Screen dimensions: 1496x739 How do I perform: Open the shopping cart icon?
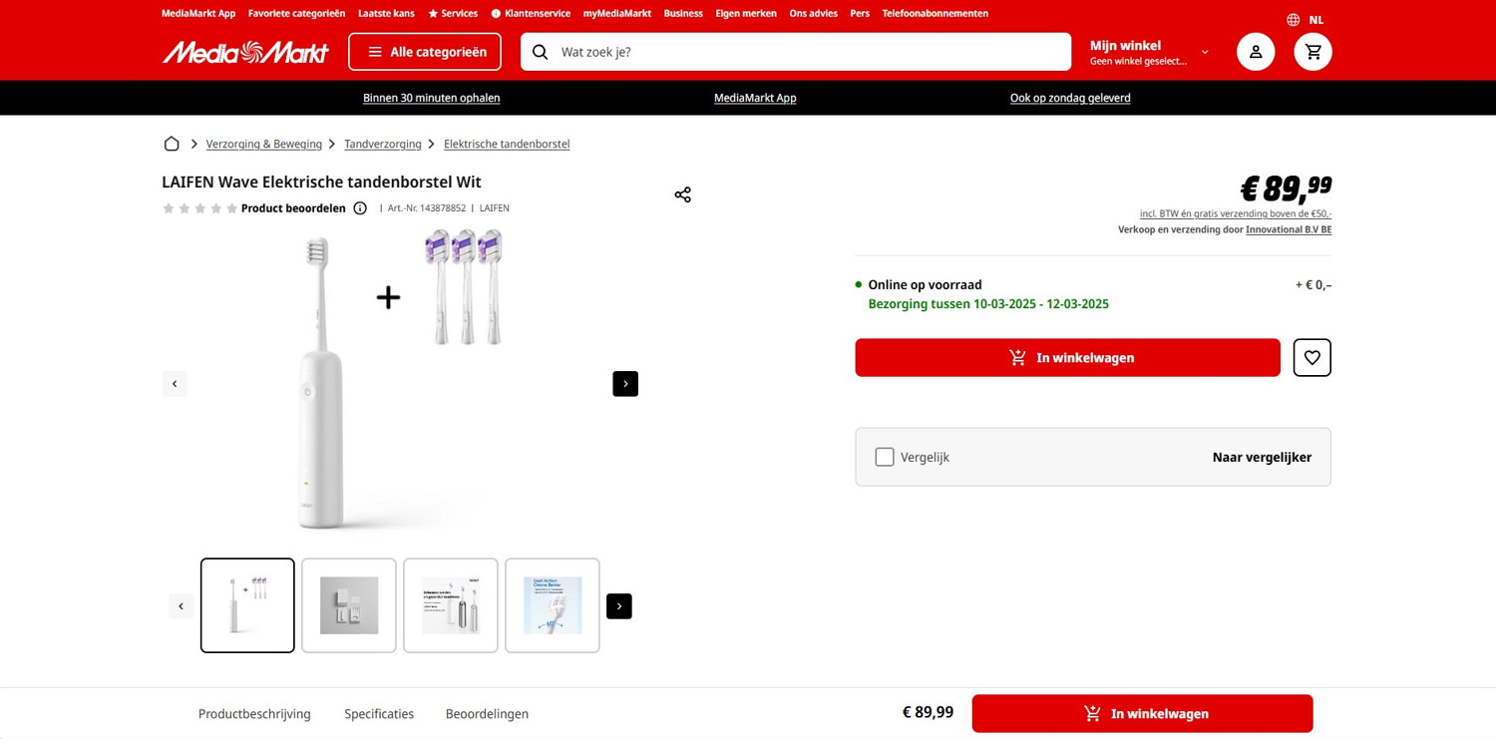click(1312, 52)
